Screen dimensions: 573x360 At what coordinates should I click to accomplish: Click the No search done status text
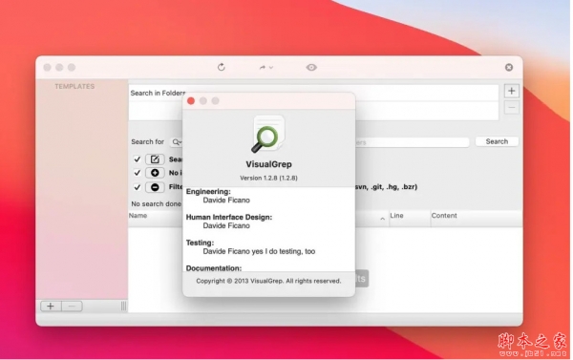156,204
